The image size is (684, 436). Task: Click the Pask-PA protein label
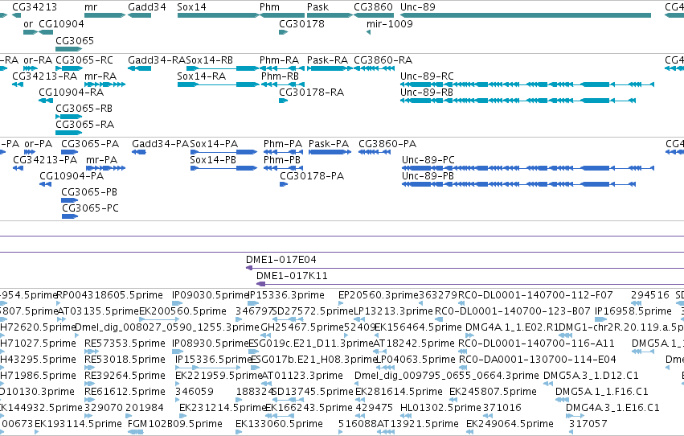(329, 143)
